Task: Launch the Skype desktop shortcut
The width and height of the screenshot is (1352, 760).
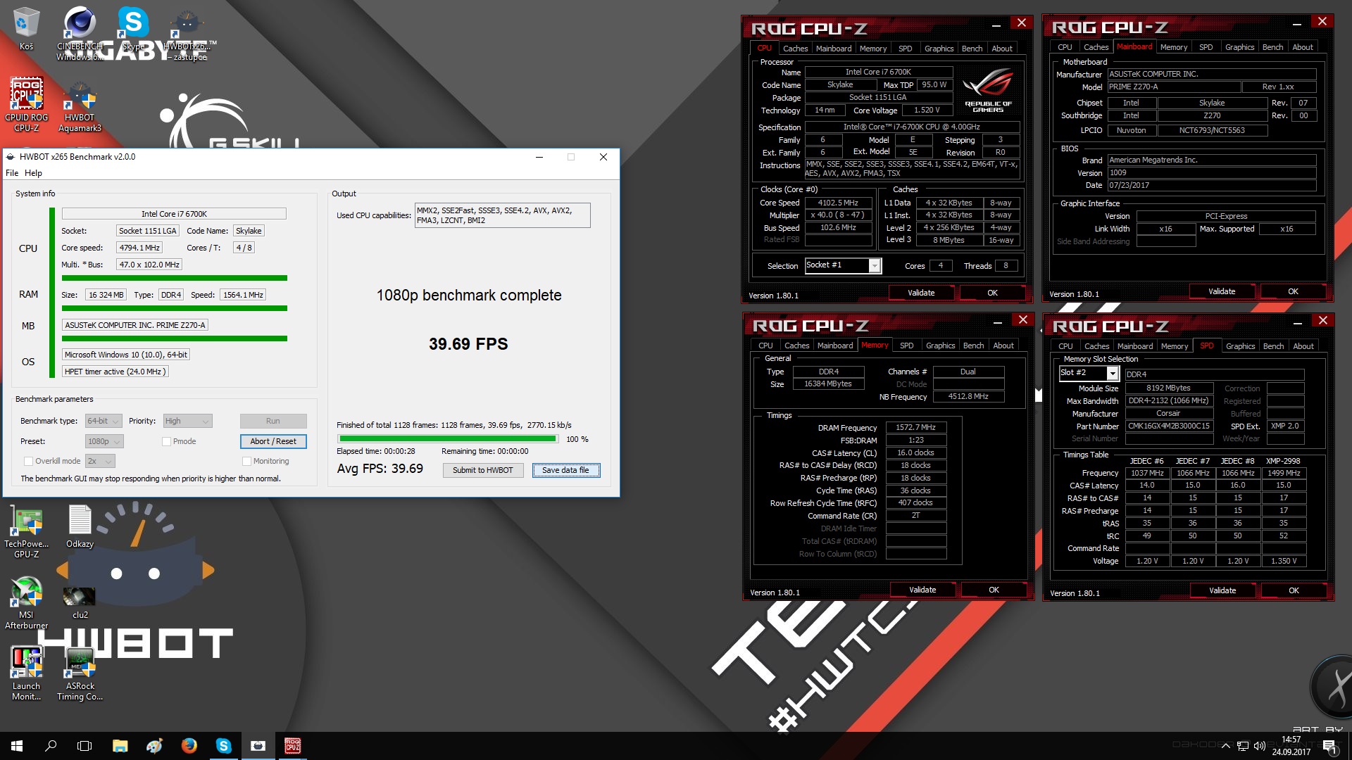Action: click(133, 28)
